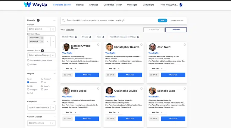This screenshot has height=128, width=231.
Task: Open the Diversity info icon
Action: click(38, 20)
